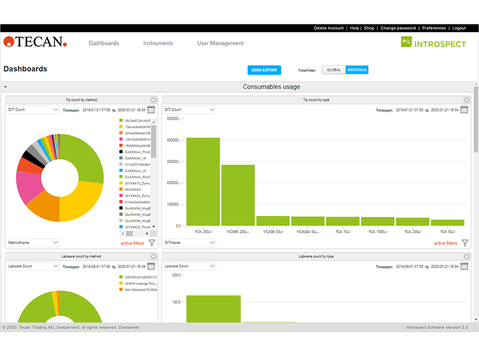Click filter funnel in Tip count by type
The height and width of the screenshot is (356, 479).
click(x=465, y=243)
